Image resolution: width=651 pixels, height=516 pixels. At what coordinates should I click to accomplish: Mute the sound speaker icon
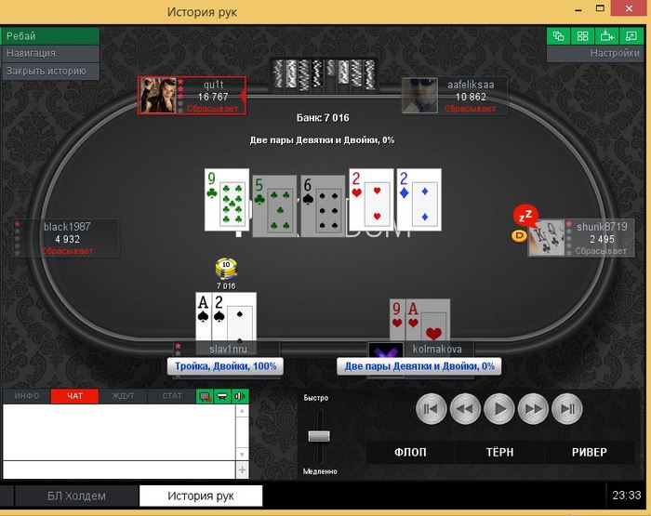click(x=240, y=396)
